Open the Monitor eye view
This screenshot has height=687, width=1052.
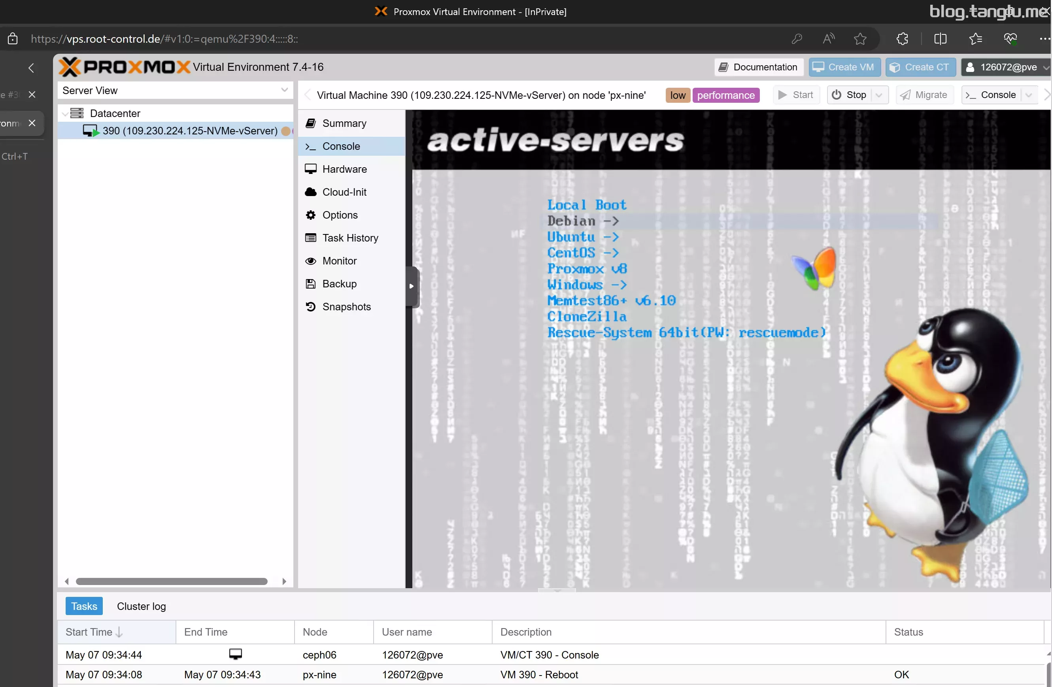click(339, 261)
